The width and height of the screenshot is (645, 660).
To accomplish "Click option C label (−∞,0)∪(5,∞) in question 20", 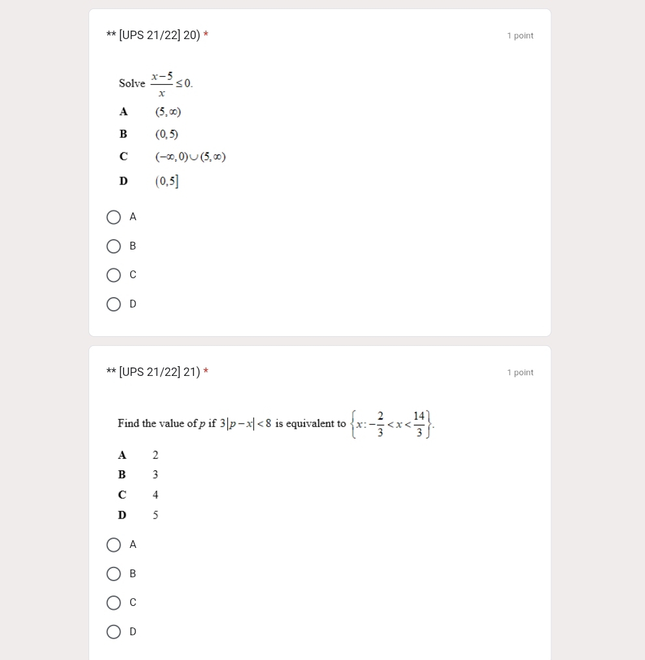I will 191,156.
